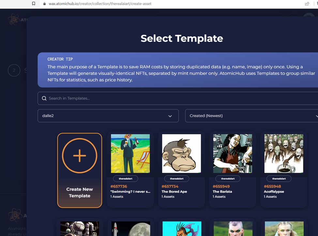Select The Barista template image
This screenshot has width=318, height=236.
233,154
